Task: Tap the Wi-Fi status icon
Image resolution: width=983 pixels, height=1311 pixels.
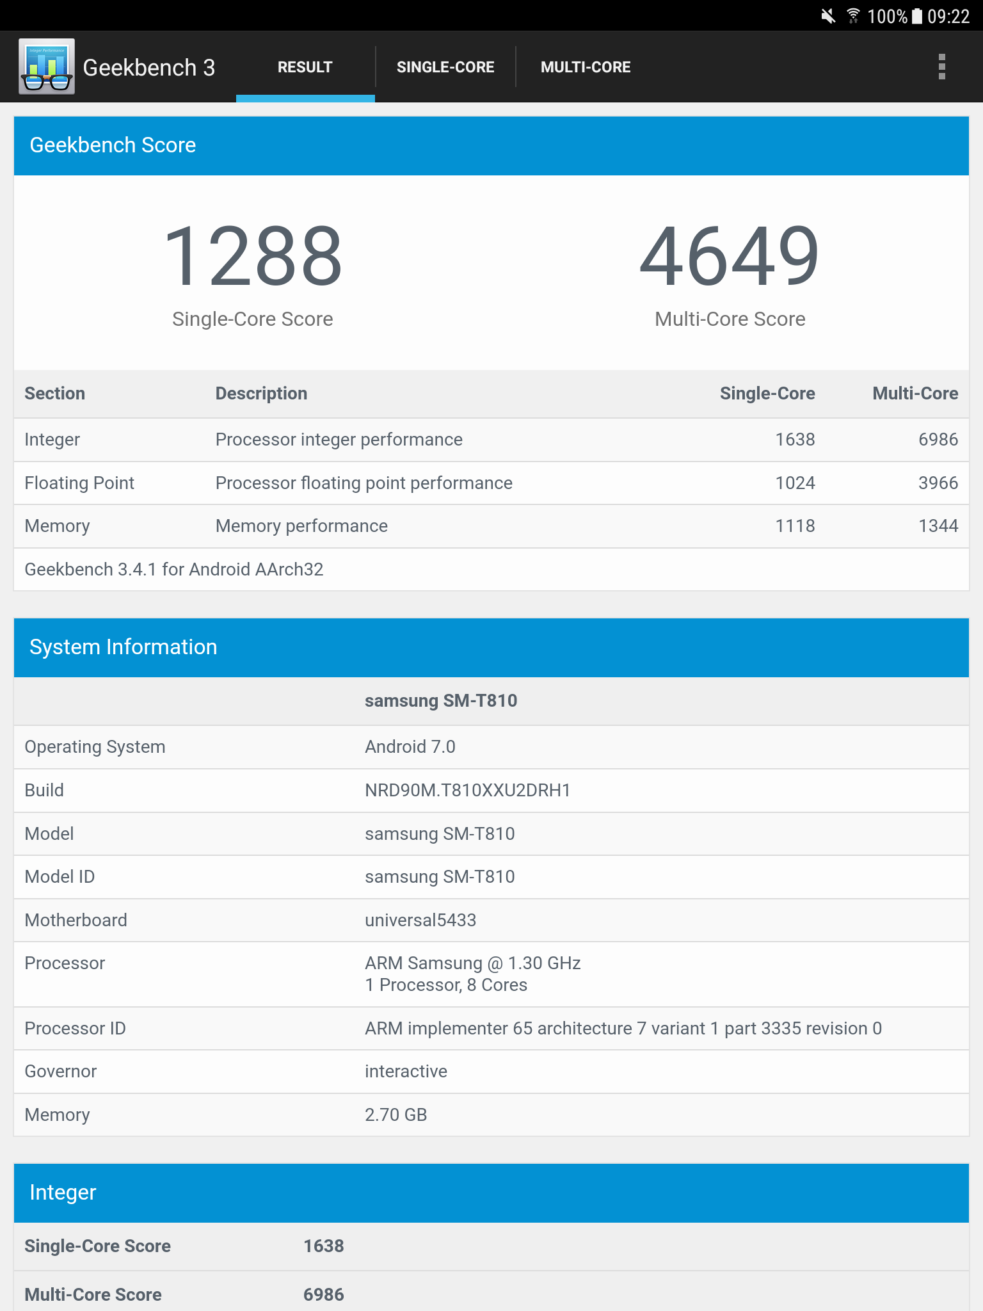Action: 853,16
